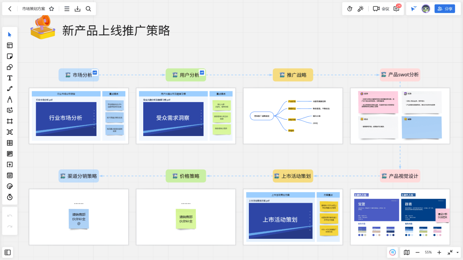Select the 上市活动策划 label node
The height and width of the screenshot is (260, 463).
click(293, 176)
